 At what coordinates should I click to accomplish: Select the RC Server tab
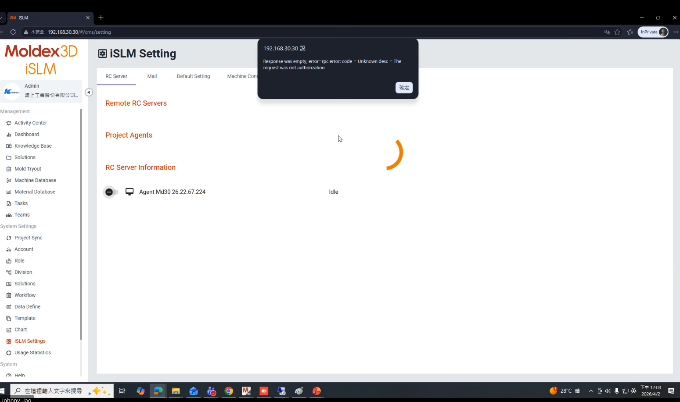116,76
